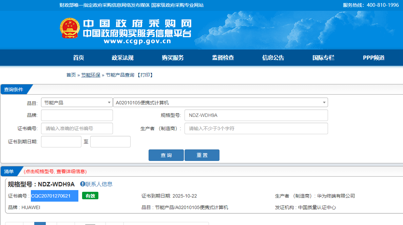Open the PPP频道 navigation item
Viewport: 403px width, 225px height.
pyautogui.click(x=374, y=58)
